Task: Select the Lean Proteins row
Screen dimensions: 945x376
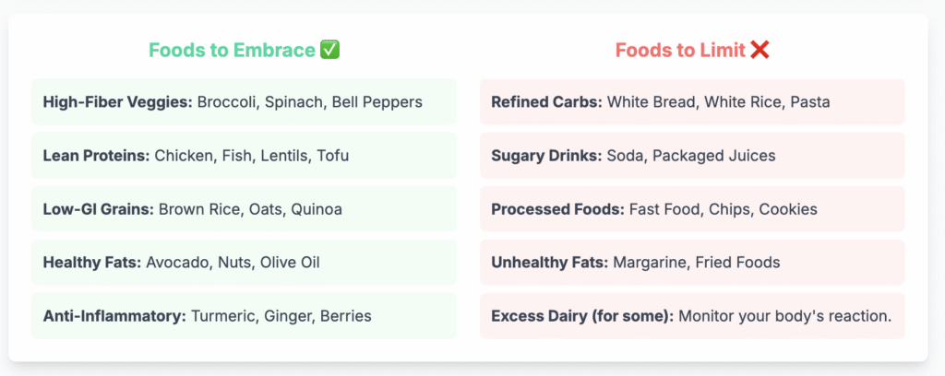Action: (244, 156)
